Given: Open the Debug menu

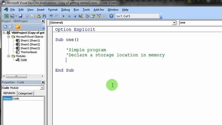Looking at the screenshot, I should tap(66, 10).
